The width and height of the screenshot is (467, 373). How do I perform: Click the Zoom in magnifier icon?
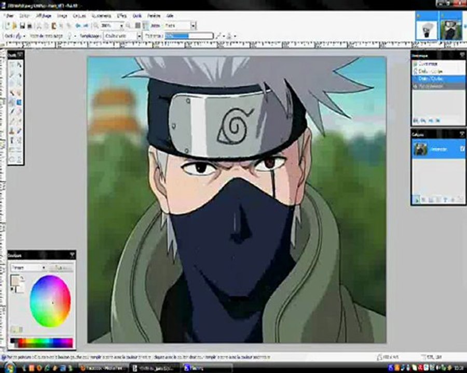click(128, 26)
